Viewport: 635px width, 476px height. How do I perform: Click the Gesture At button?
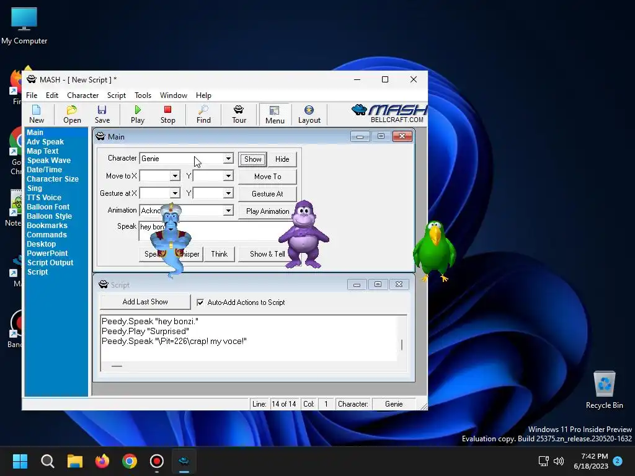267,194
